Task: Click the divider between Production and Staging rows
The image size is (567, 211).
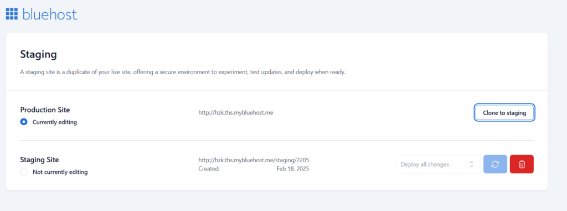Action: 277,140
